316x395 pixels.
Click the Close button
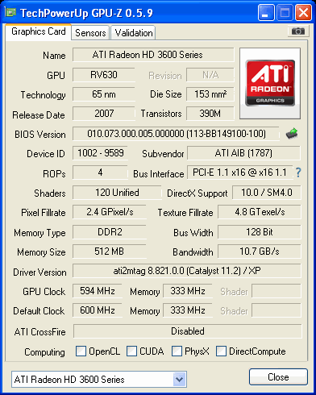tap(278, 377)
